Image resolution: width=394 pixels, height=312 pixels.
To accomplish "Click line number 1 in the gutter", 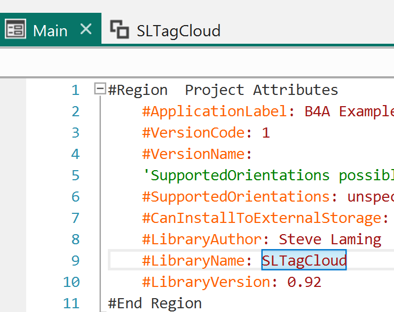I will coord(75,90).
